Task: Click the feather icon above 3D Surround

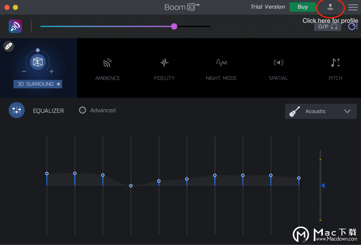Action: [9, 46]
